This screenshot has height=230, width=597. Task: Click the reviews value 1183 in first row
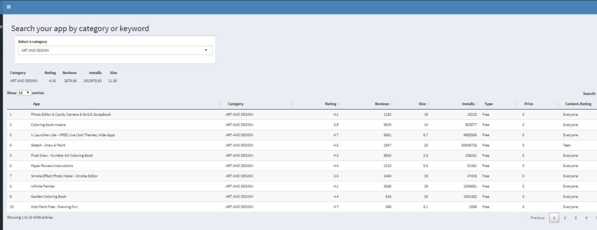(387, 115)
